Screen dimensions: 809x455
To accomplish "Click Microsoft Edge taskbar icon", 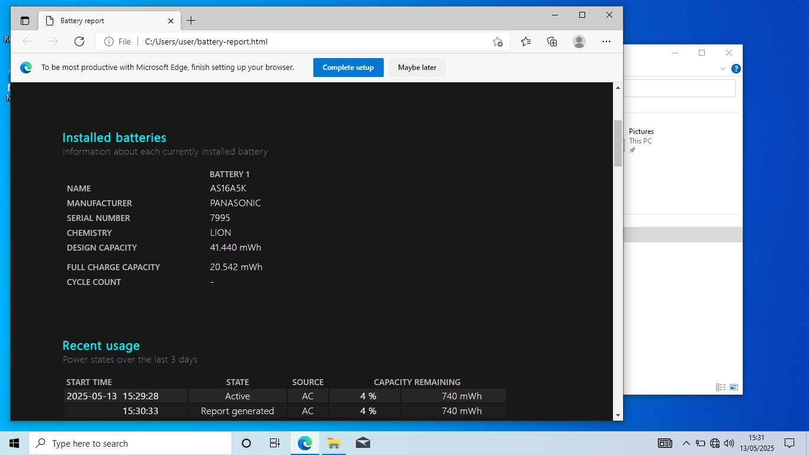I will pos(305,443).
